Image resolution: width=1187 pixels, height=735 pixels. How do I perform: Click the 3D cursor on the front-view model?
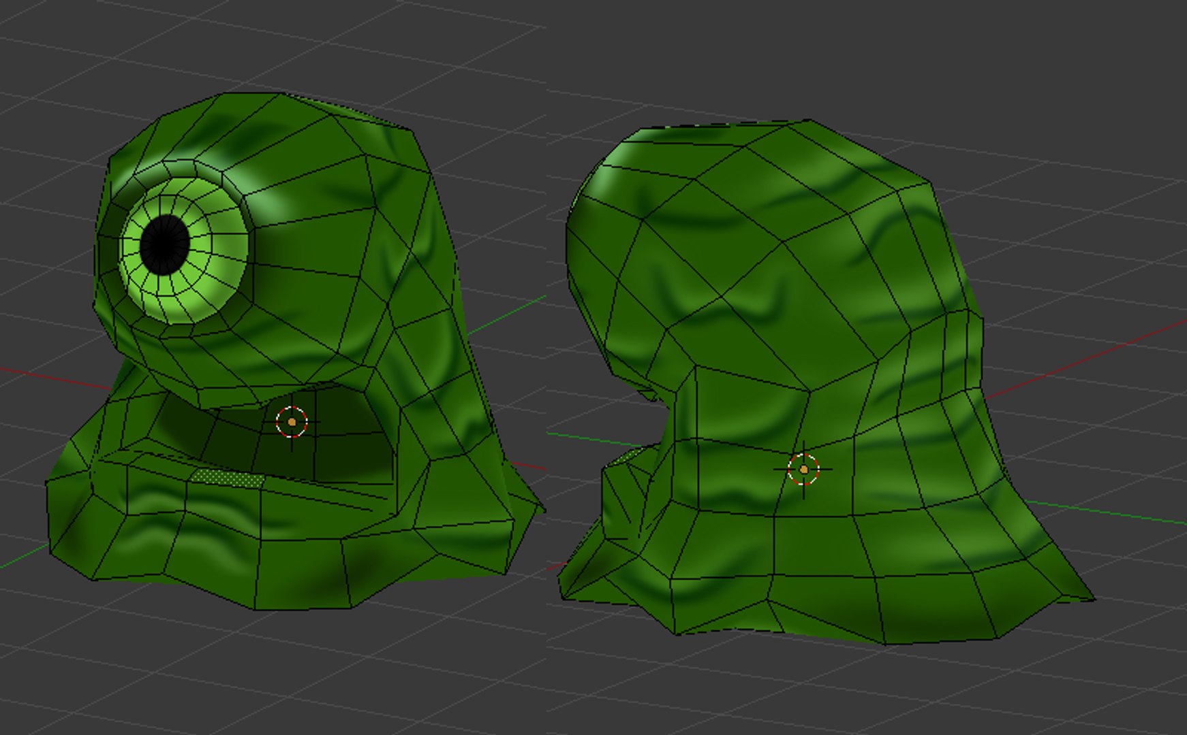pos(292,422)
